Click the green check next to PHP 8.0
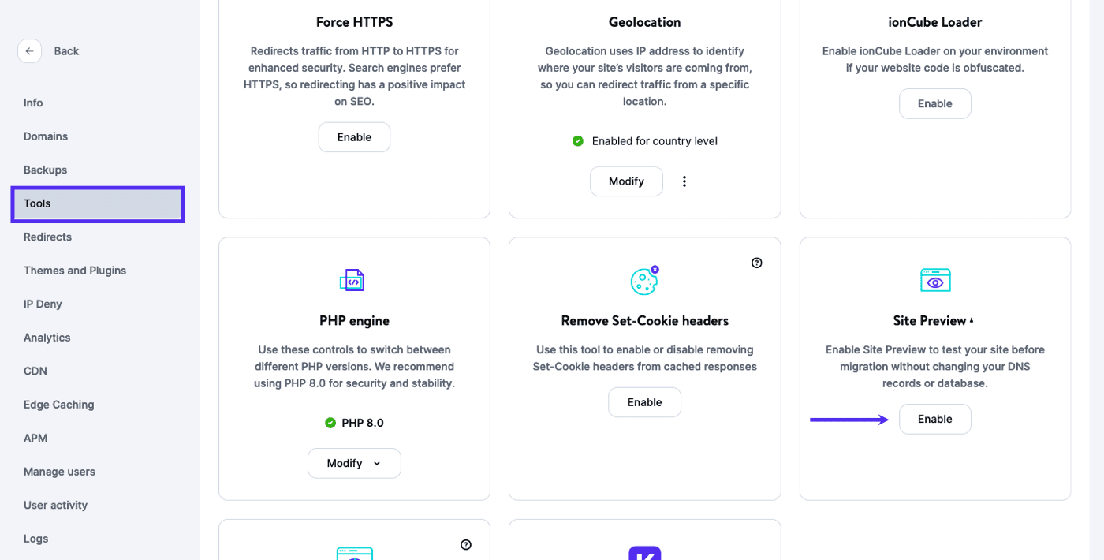This screenshot has width=1104, height=560. tap(330, 422)
